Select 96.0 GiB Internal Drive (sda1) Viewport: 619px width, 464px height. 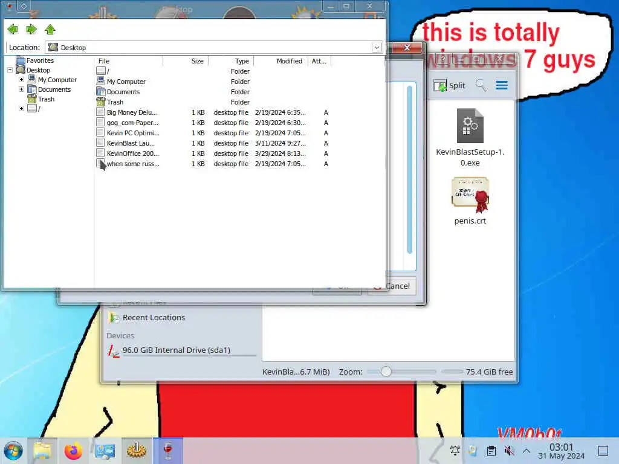[176, 350]
